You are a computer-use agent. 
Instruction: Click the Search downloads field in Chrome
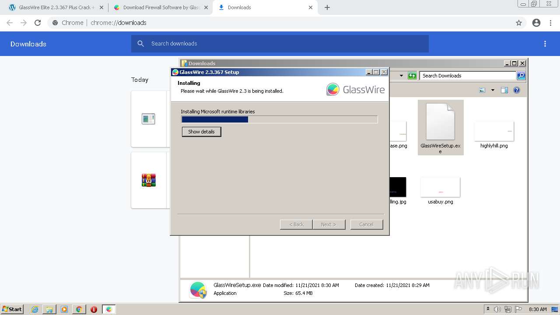coord(280,44)
